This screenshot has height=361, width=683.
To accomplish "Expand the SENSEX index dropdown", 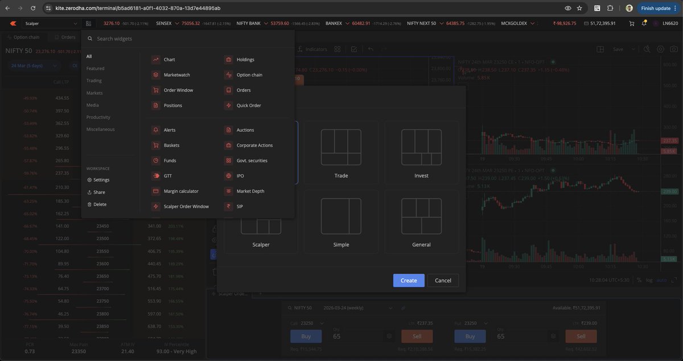I will [x=176, y=24].
